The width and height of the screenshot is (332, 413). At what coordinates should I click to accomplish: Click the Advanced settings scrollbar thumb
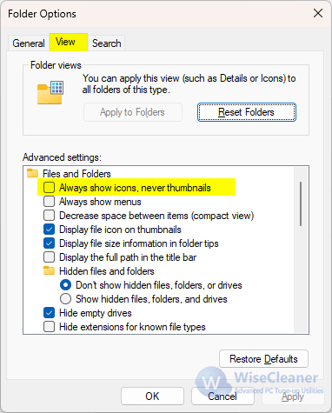pyautogui.click(x=301, y=203)
